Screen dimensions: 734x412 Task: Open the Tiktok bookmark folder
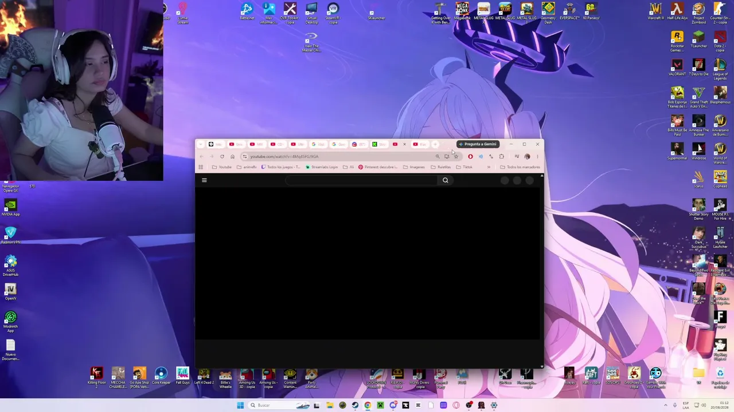pos(464,167)
